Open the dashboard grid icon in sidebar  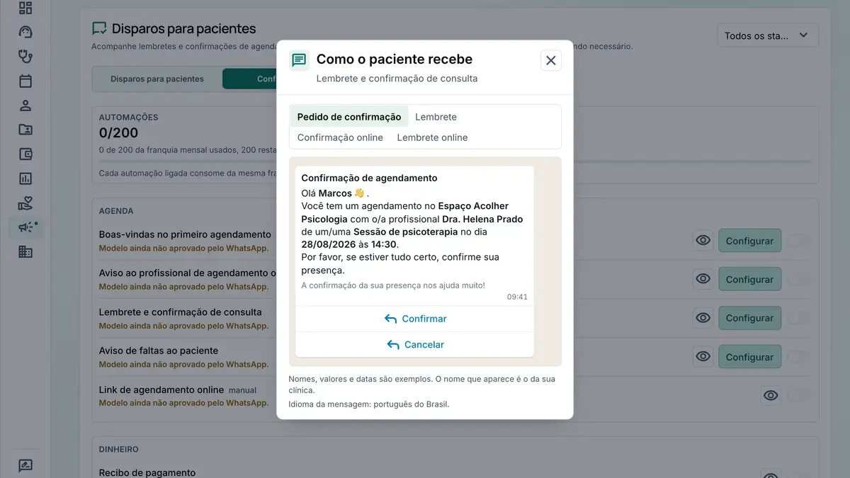25,8
